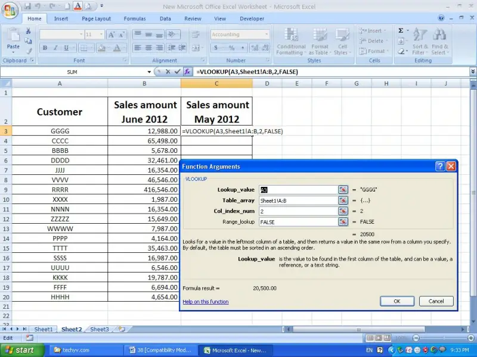Open the Name Box dropdown showing SUM

[x=149, y=72]
